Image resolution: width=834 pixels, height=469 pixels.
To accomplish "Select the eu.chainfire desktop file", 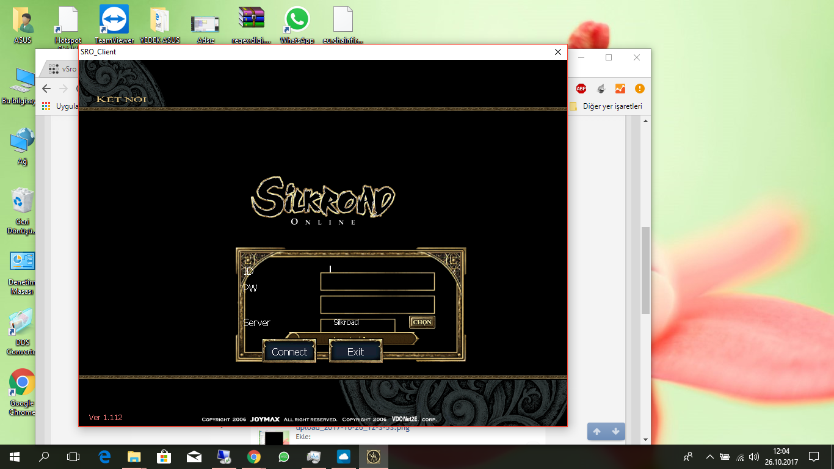I will pos(343,25).
